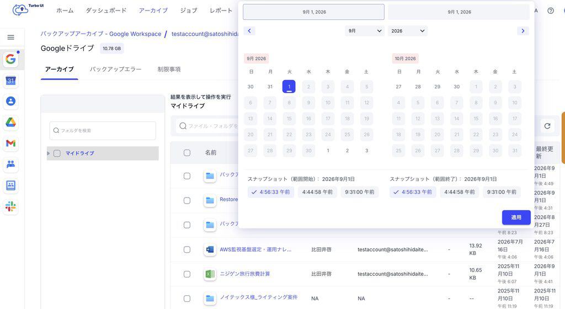Click the Word icon for AWS監視基盤選定 file
The width and height of the screenshot is (565, 309).
pyautogui.click(x=210, y=249)
